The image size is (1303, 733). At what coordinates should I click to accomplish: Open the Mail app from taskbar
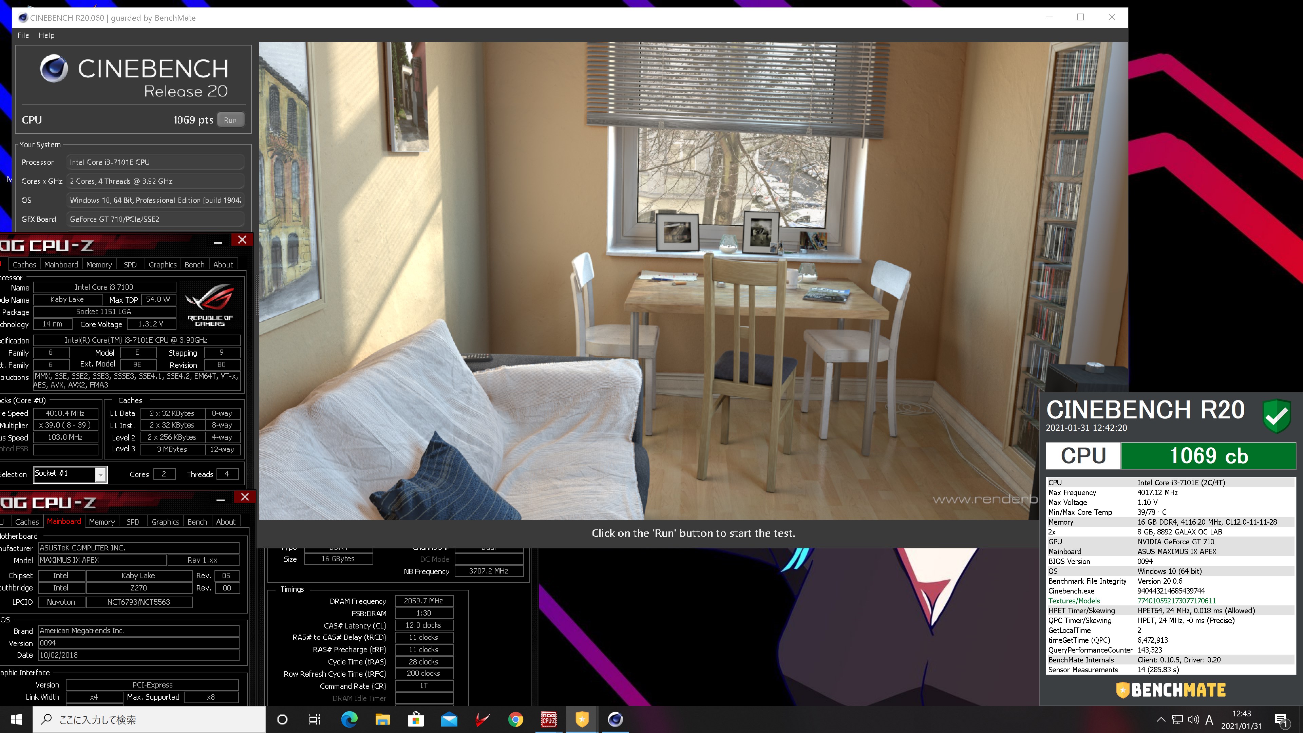click(449, 719)
